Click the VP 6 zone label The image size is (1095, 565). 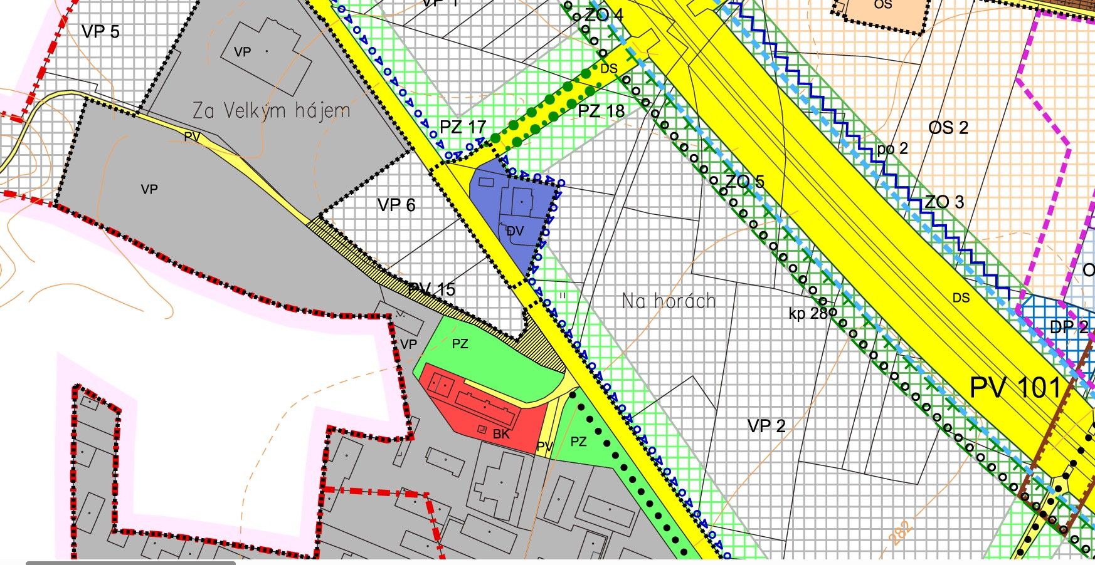pyautogui.click(x=396, y=205)
